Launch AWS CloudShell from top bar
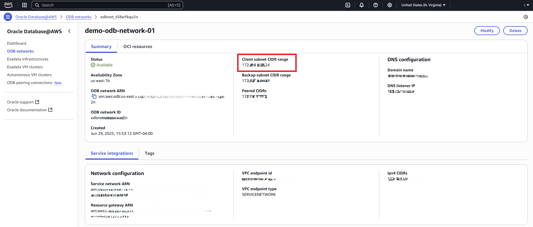This screenshot has height=227, width=533. click(x=348, y=5)
